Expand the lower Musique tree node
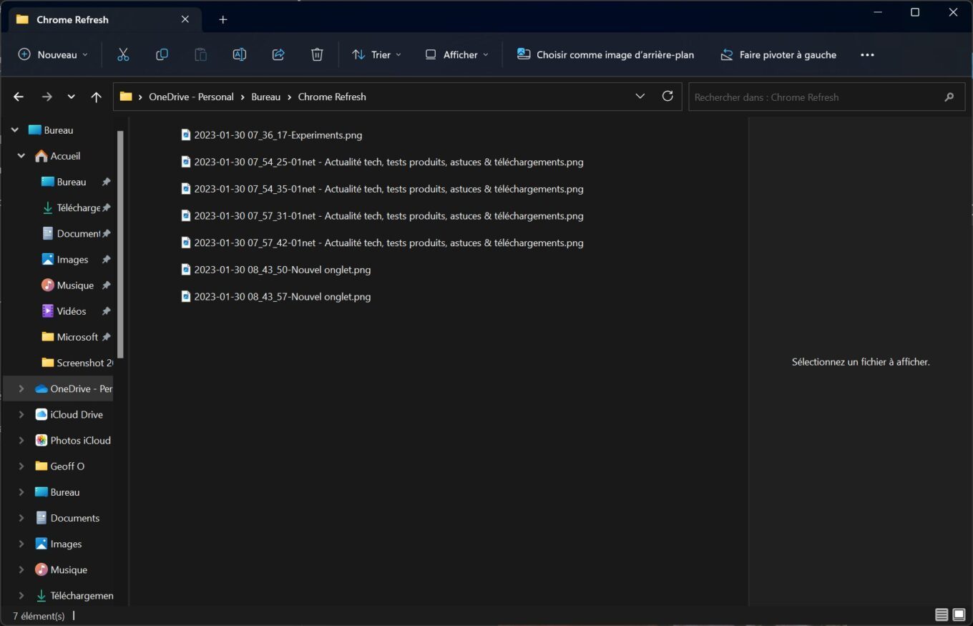973x626 pixels. (21, 569)
